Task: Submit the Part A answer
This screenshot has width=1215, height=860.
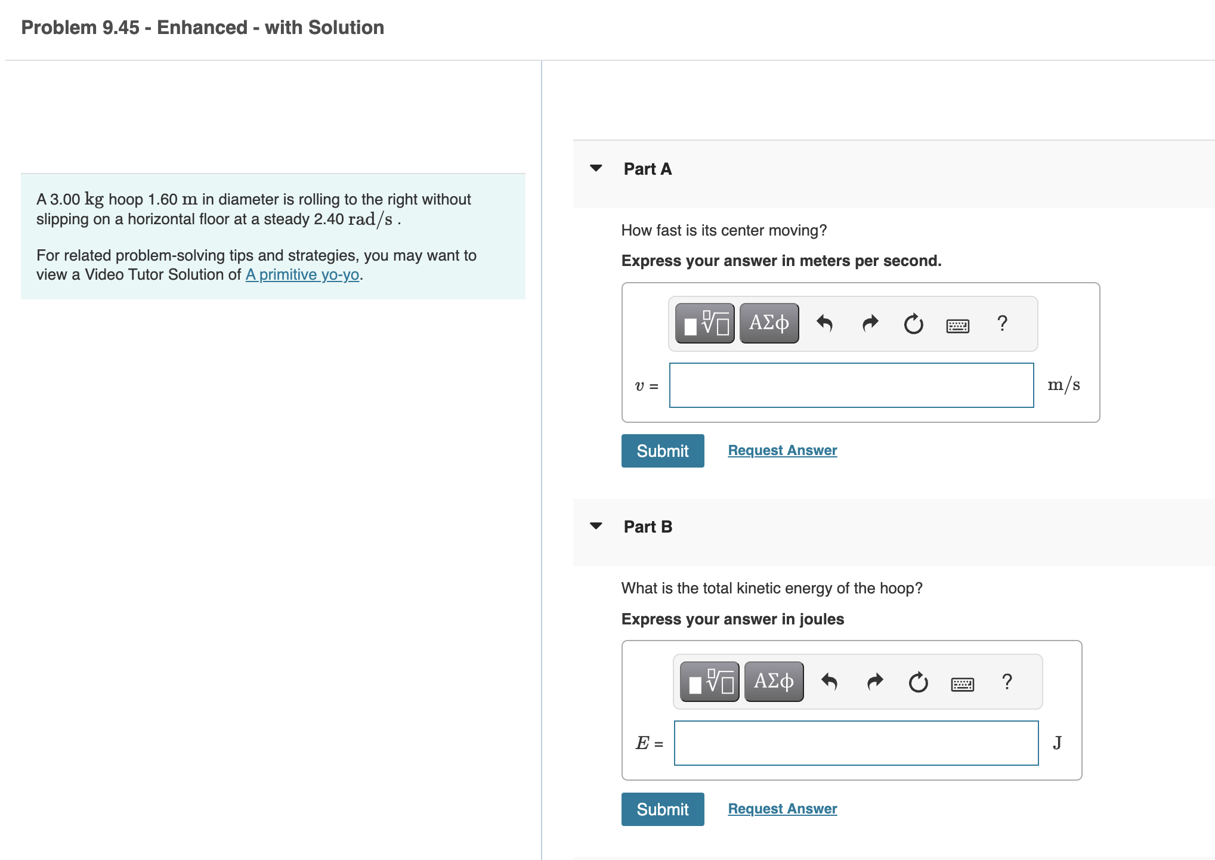Action: [x=662, y=451]
